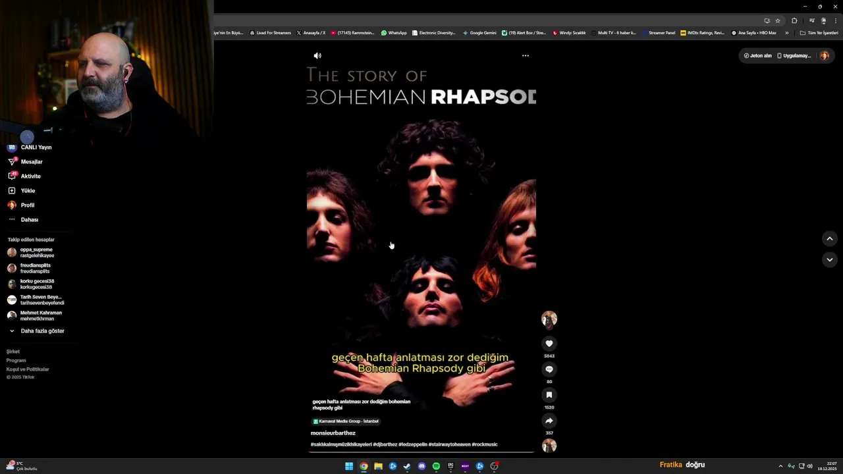Click the taskbar clock showing 22:07
Screen dimensions: 843x474
(827, 466)
